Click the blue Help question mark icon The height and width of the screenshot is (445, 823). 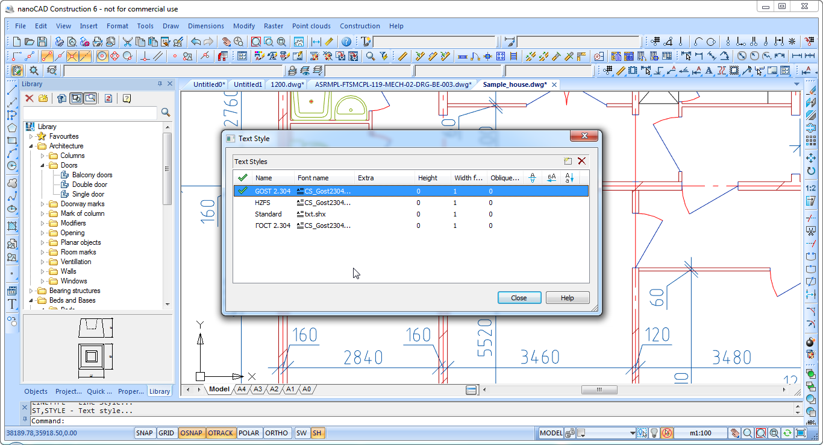(x=346, y=42)
